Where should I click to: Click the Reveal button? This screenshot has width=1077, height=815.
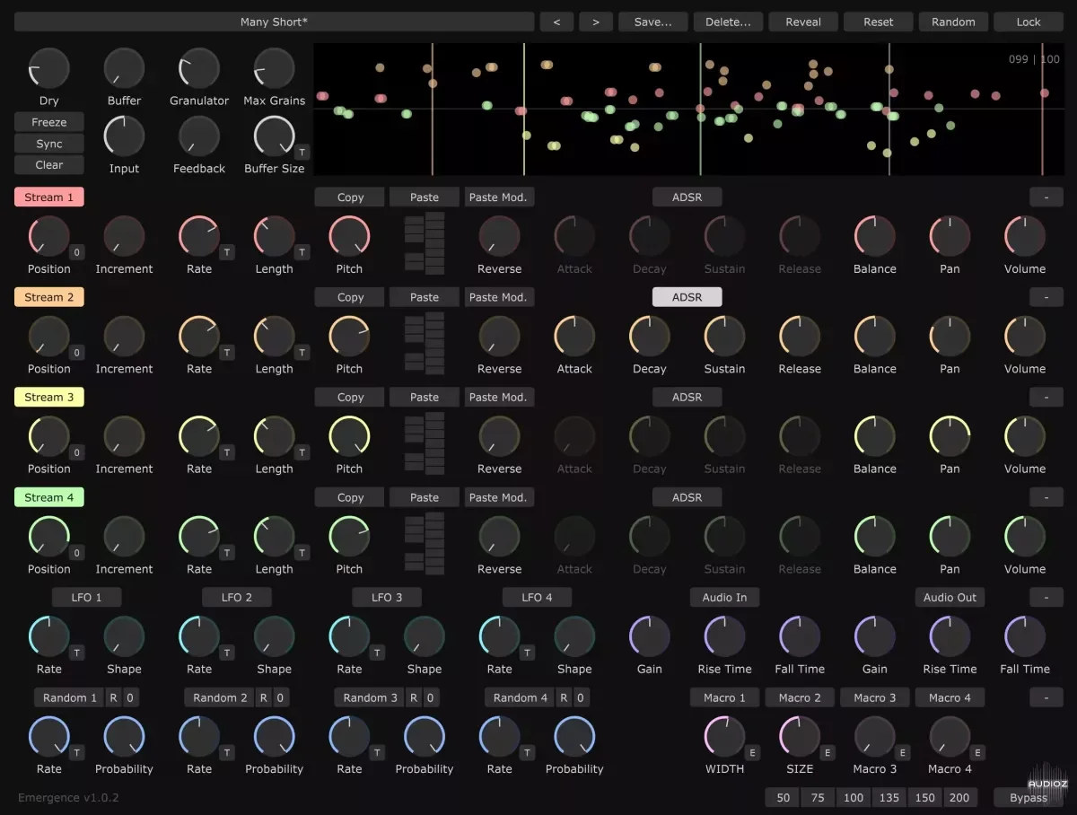click(x=803, y=22)
